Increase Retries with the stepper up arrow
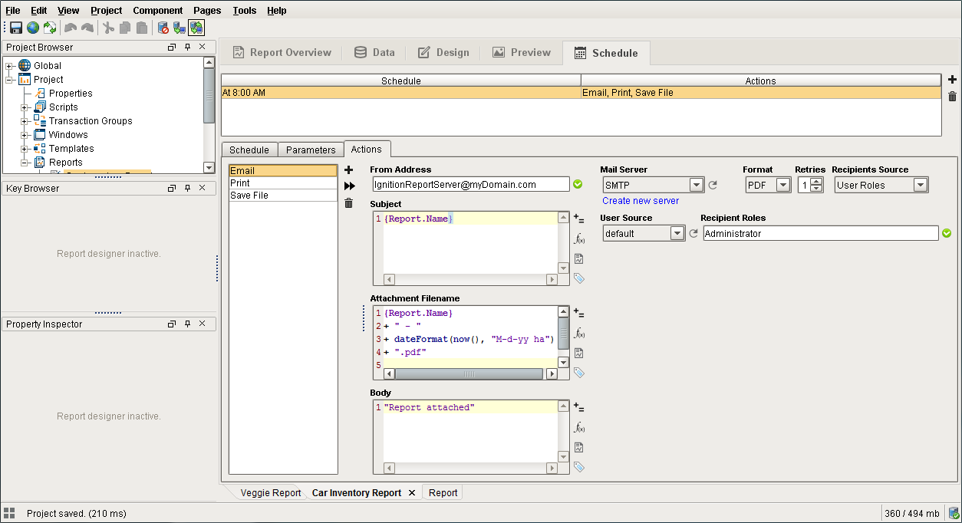 (816, 182)
